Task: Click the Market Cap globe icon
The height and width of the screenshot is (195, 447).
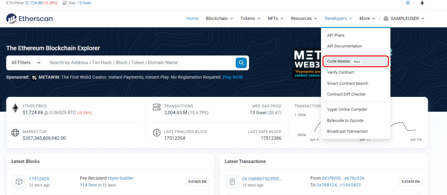Action: pyautogui.click(x=15, y=133)
